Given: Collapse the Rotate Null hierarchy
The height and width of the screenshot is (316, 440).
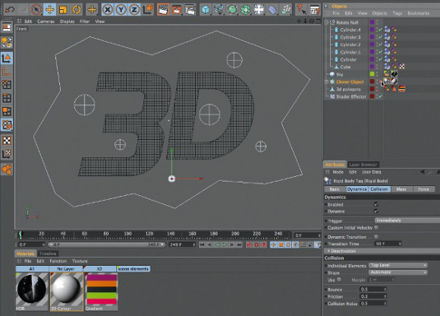Looking at the screenshot, I should click(x=326, y=22).
